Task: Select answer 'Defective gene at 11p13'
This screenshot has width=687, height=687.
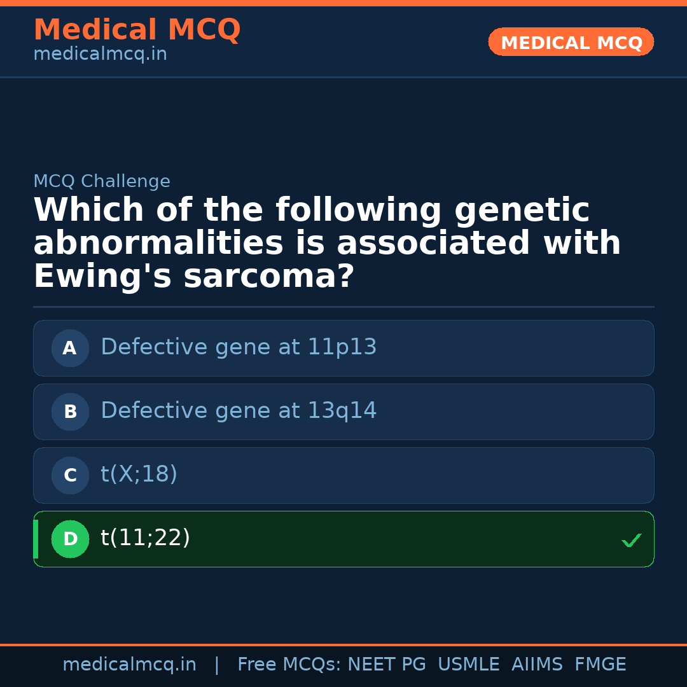Action: tap(239, 347)
